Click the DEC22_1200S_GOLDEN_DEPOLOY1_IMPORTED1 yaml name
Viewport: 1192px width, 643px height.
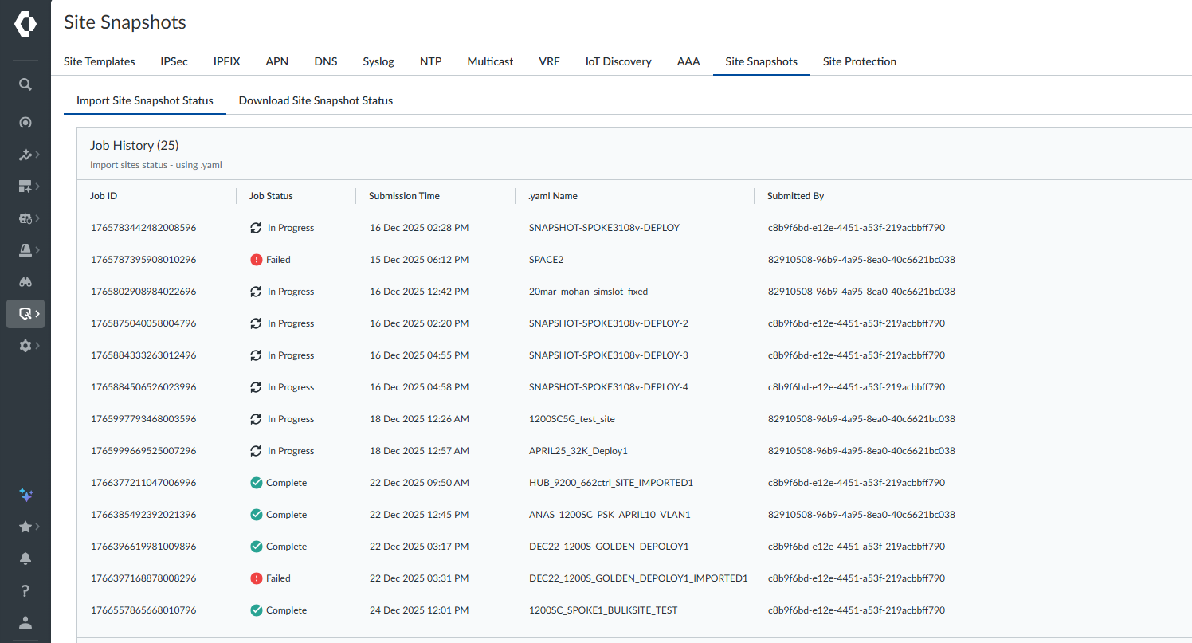pos(637,578)
